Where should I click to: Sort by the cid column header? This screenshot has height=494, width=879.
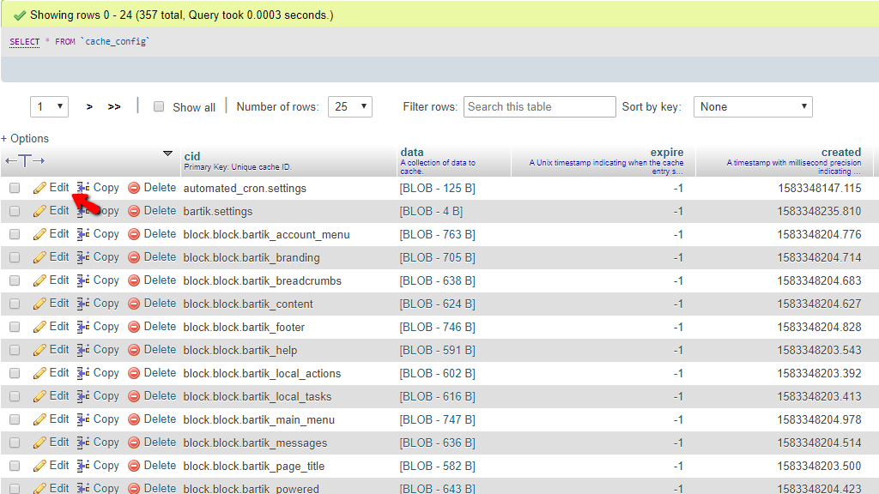tap(192, 156)
